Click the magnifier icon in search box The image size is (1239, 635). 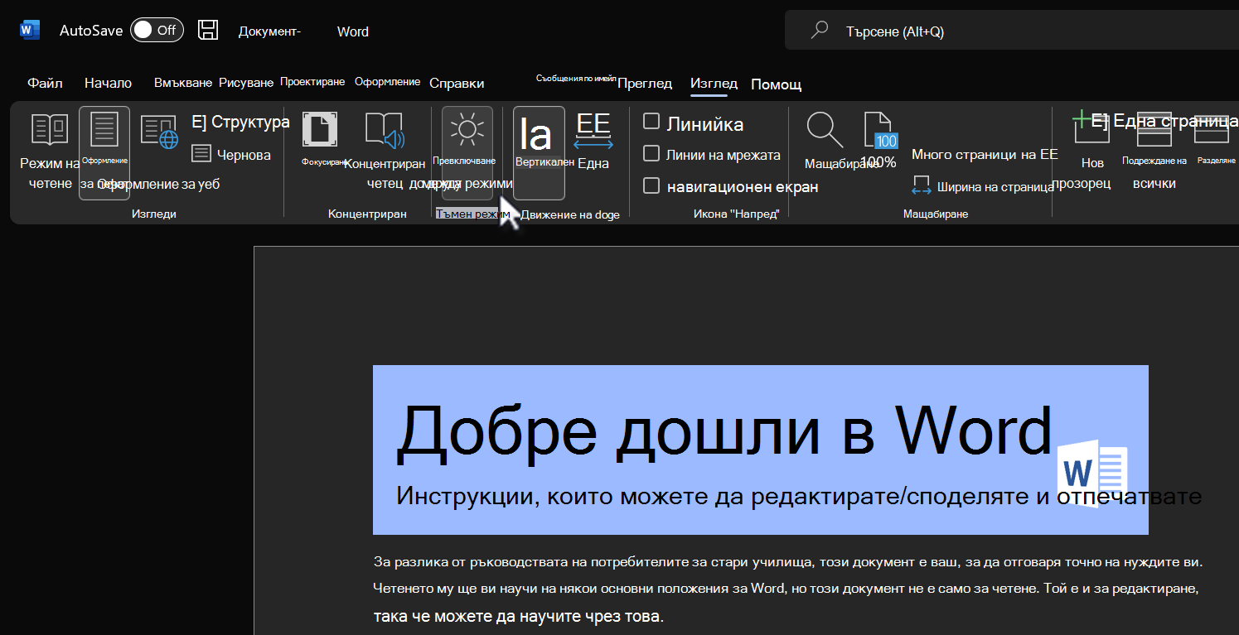(x=820, y=31)
